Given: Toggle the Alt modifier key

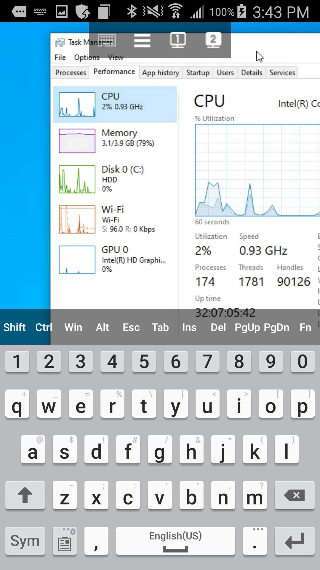Looking at the screenshot, I should pyautogui.click(x=102, y=327).
